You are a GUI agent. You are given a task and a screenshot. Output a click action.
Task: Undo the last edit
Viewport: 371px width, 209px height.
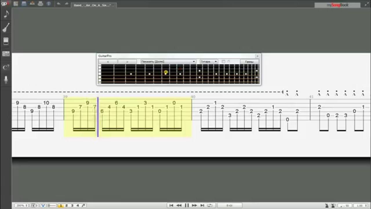[59, 4]
